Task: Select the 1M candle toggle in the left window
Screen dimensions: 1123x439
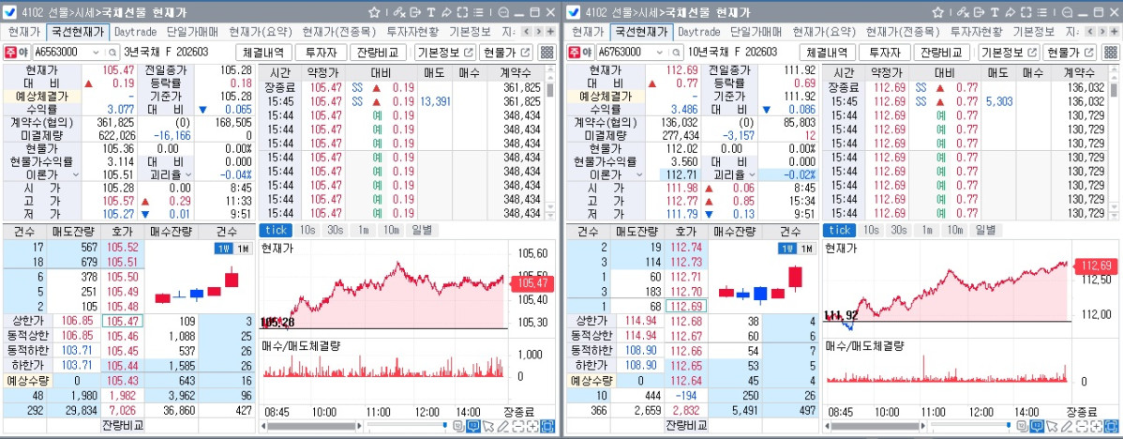Action: point(242,249)
